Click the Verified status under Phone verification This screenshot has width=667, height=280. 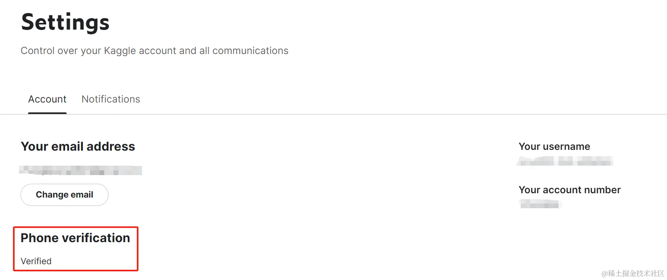point(36,261)
